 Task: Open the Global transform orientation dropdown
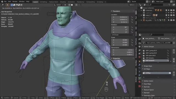pyautogui.click(x=58, y=5)
